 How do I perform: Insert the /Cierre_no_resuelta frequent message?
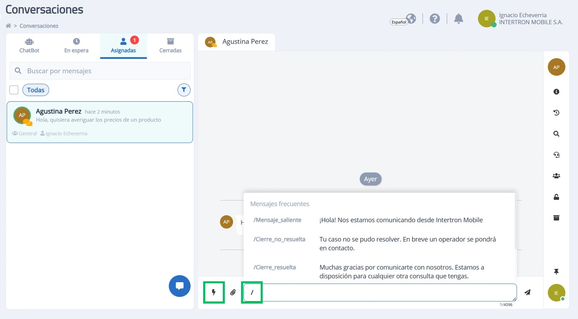[379, 244]
